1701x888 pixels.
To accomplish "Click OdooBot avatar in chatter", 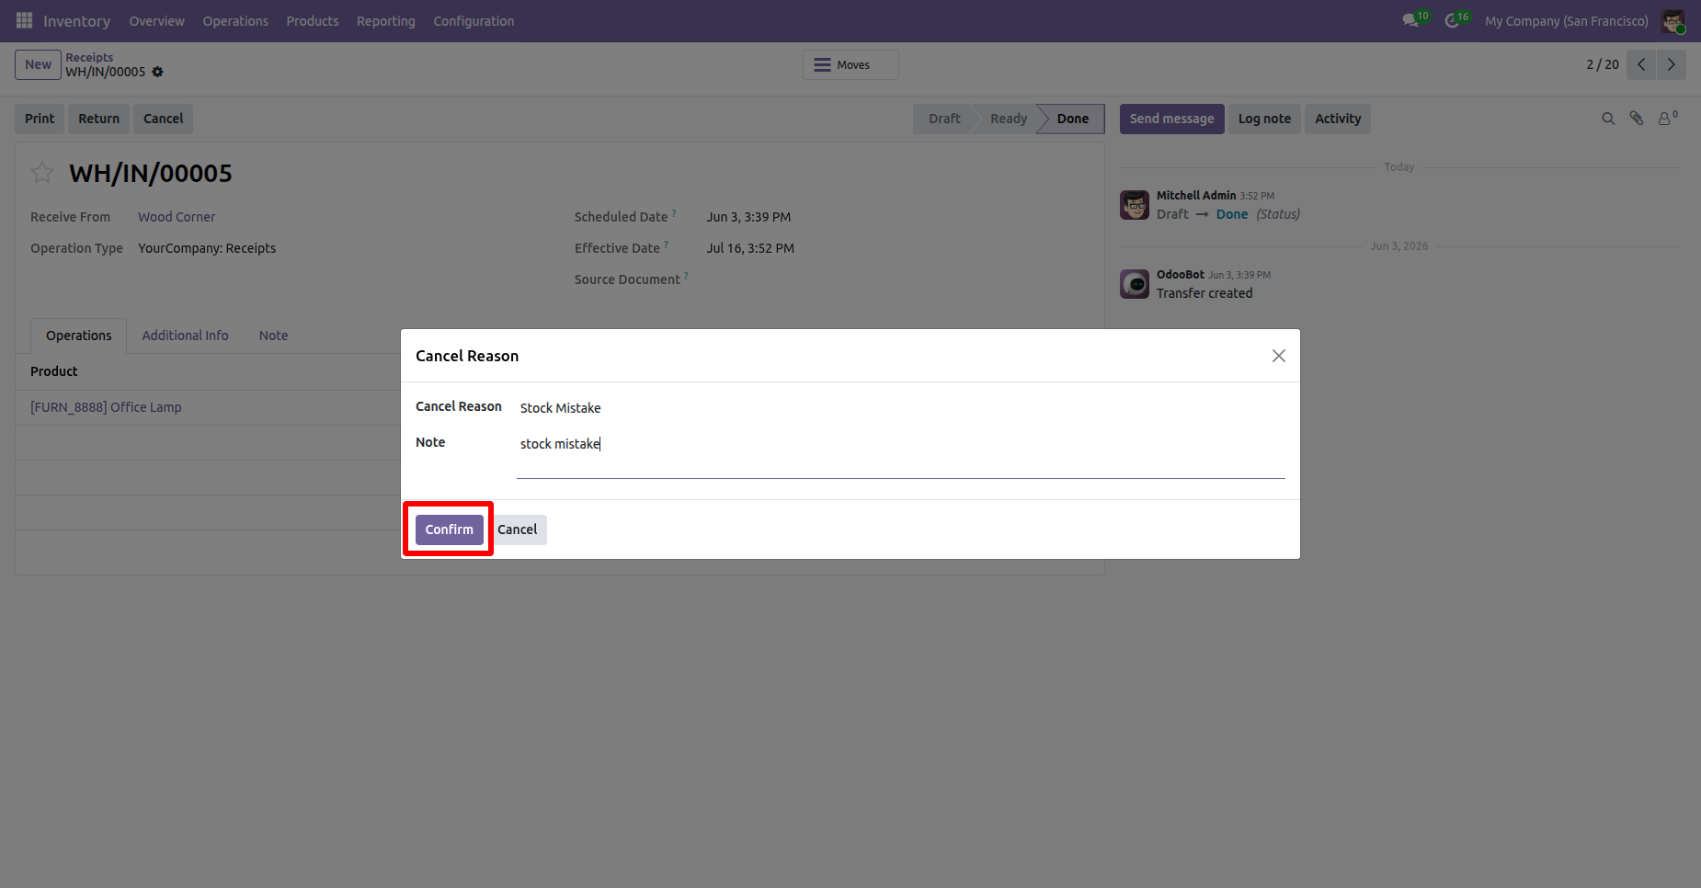I will (x=1135, y=284).
